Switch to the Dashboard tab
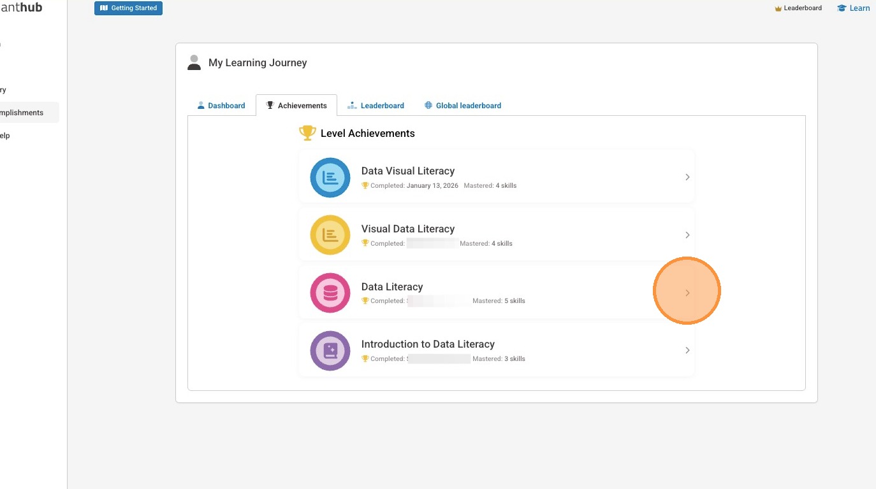Screen dimensions: 876x489 click(221, 106)
